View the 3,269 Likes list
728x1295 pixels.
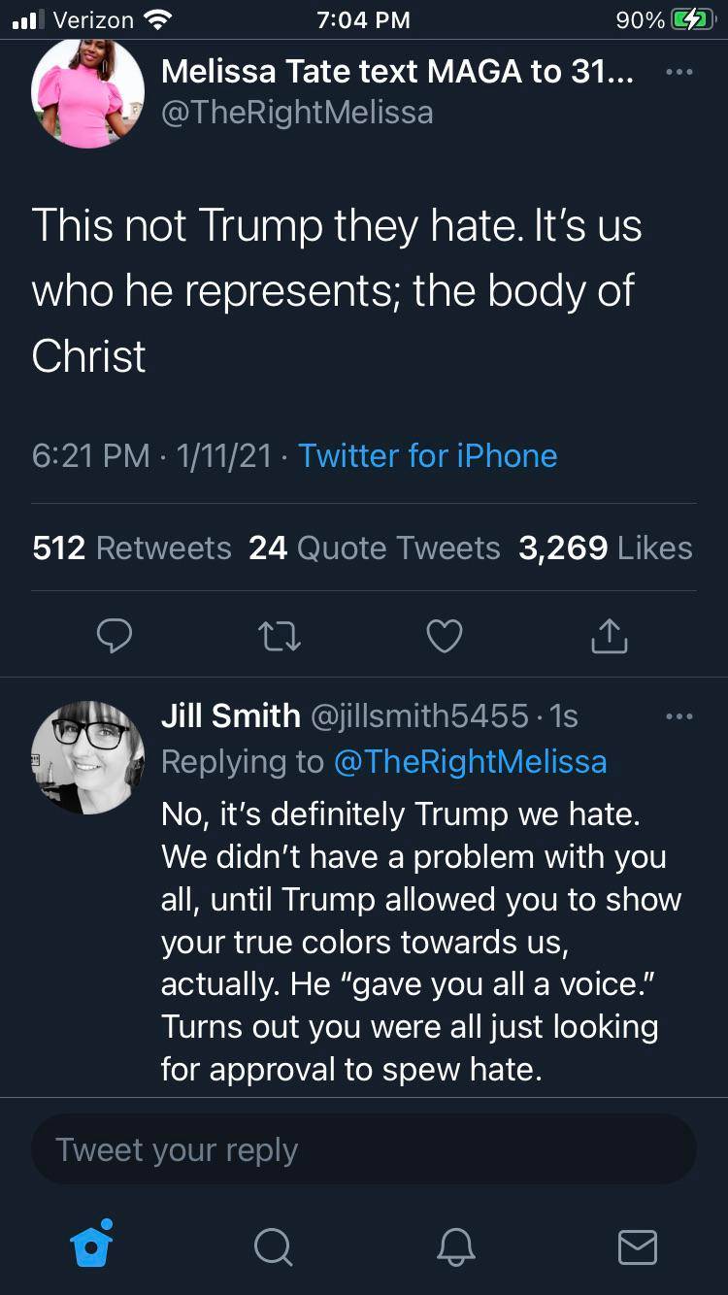[606, 548]
